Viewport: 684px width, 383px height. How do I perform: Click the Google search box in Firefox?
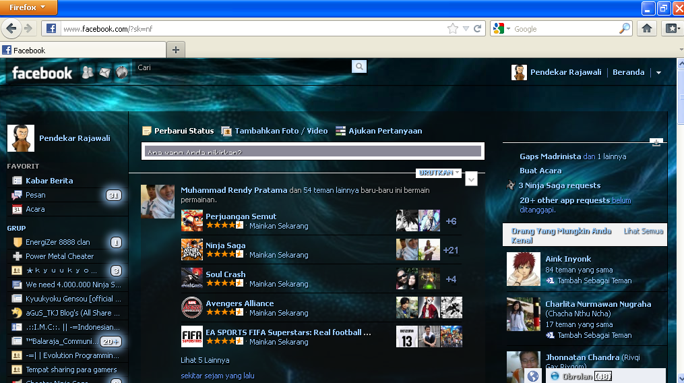pyautogui.click(x=565, y=29)
